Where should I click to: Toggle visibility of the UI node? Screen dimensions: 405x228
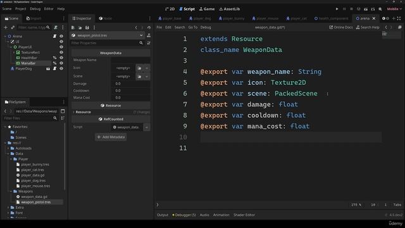click(x=61, y=42)
